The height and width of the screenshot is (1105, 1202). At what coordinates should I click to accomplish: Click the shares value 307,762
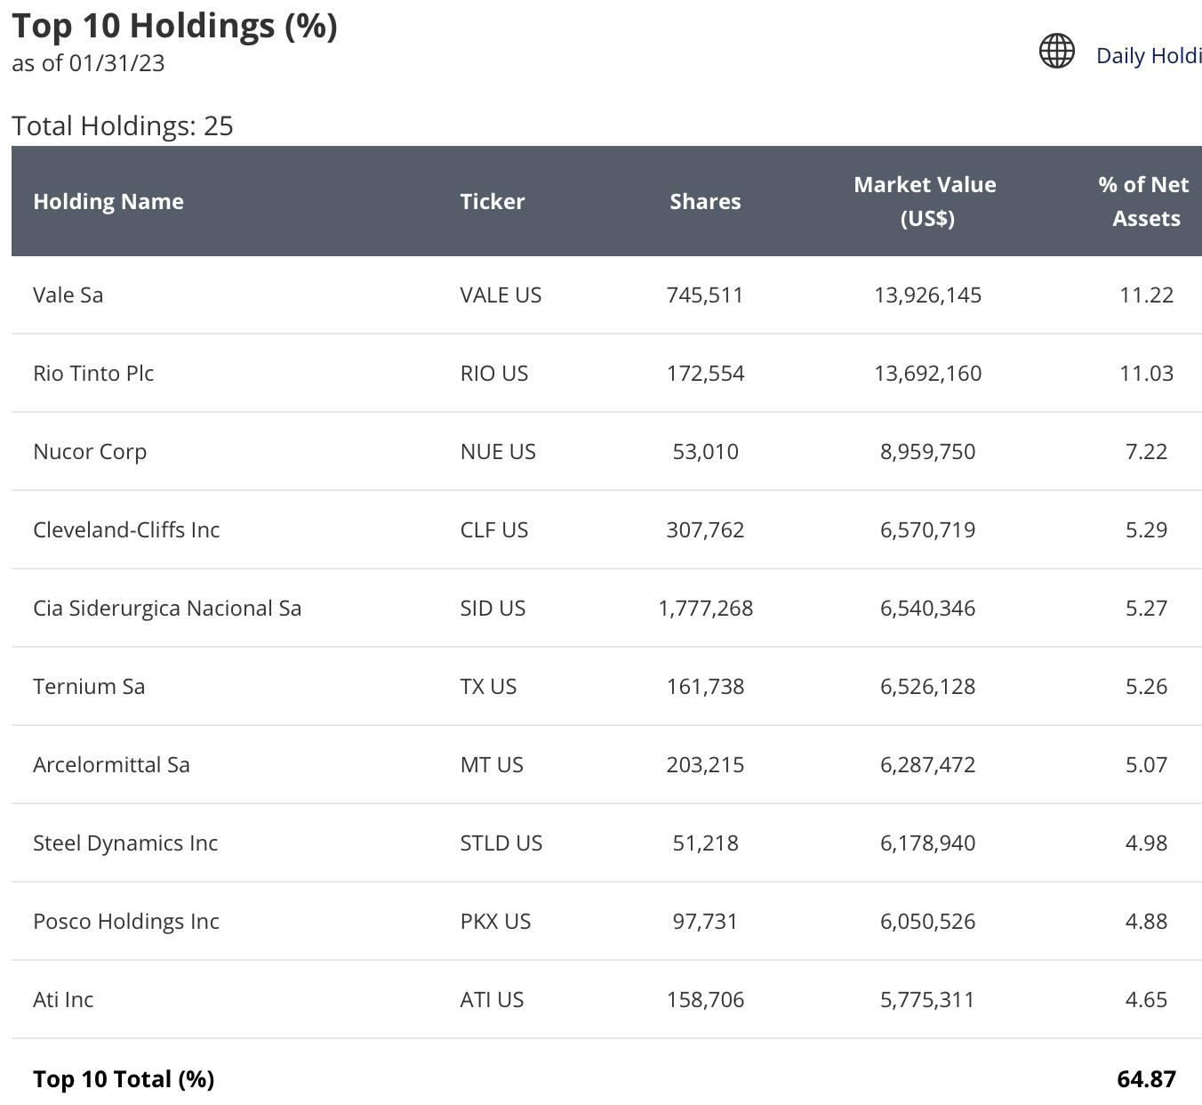(705, 529)
